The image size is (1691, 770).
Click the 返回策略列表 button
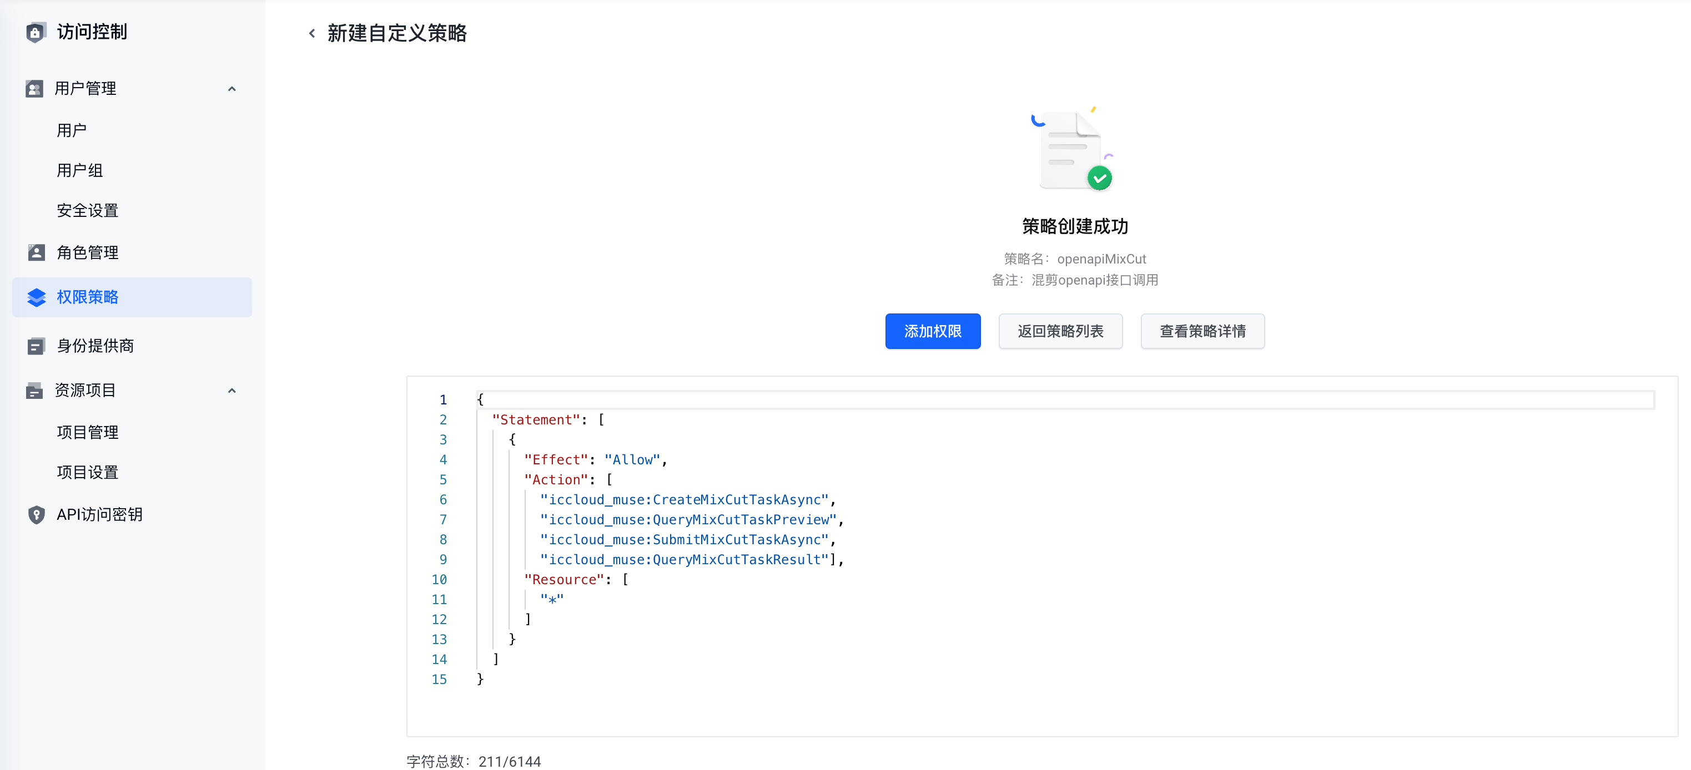coord(1060,331)
